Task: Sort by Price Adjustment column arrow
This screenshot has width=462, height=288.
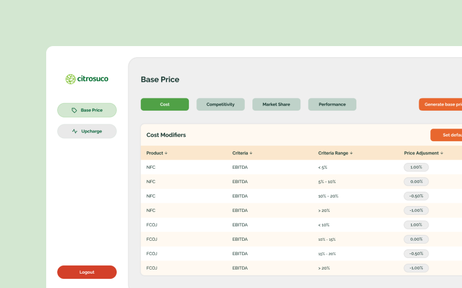Action: point(442,153)
